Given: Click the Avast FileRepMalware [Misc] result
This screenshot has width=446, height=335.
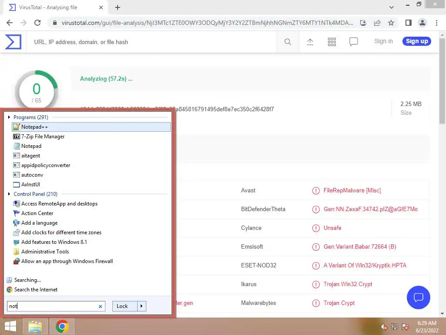Looking at the screenshot, I should pos(352,191).
